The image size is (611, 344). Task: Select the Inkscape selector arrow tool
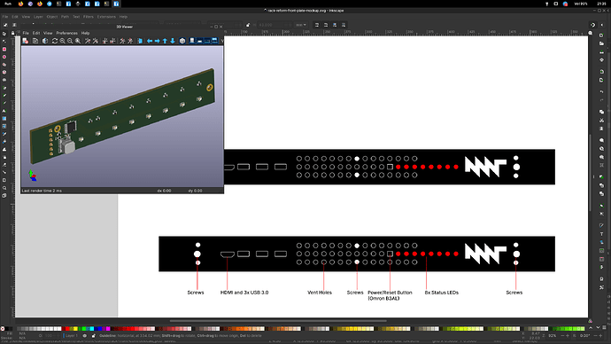click(x=4, y=34)
